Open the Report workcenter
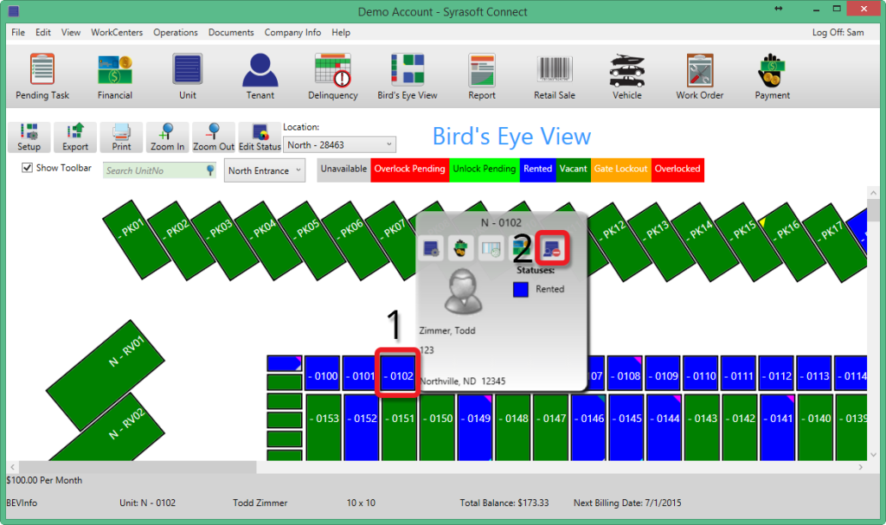 pos(481,76)
